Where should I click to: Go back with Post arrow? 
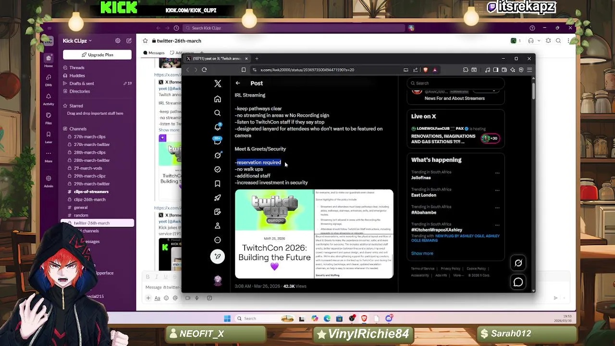tap(238, 83)
